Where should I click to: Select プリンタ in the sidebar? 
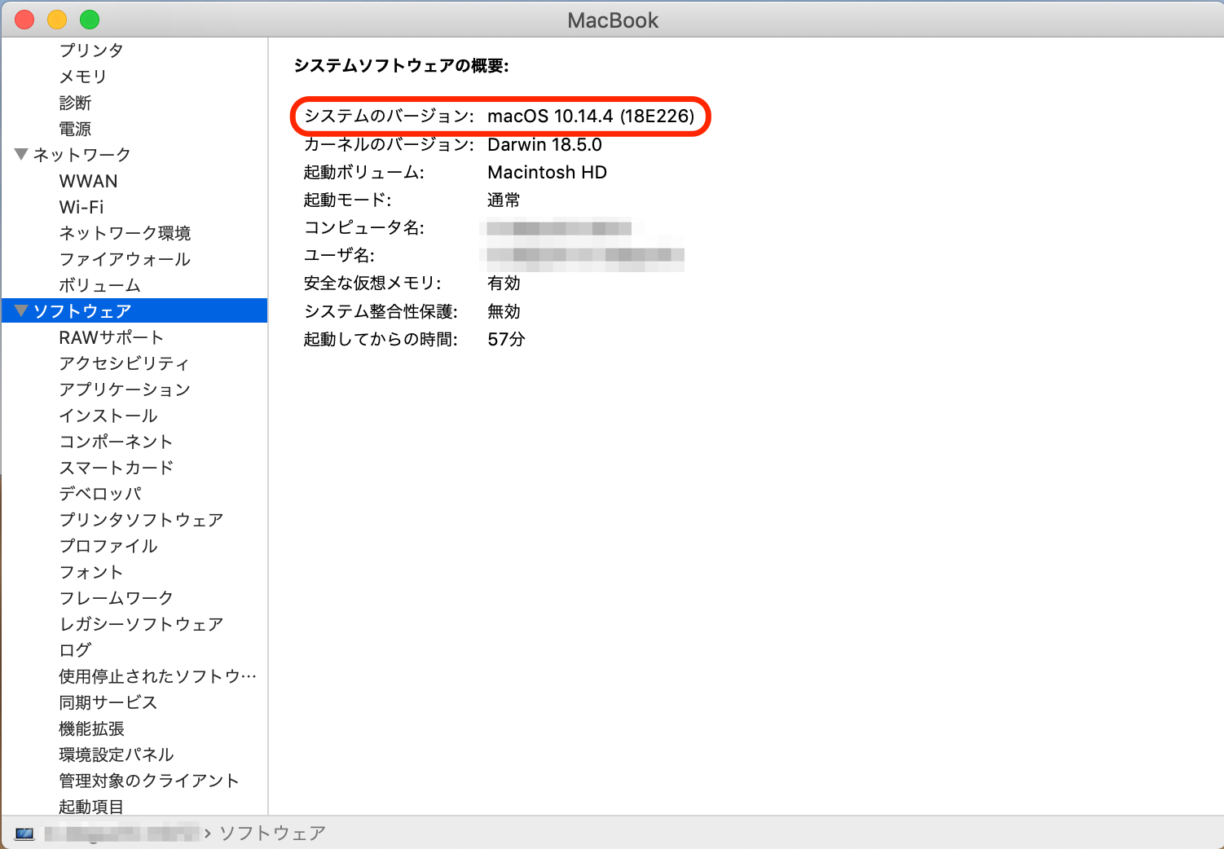coord(91,51)
